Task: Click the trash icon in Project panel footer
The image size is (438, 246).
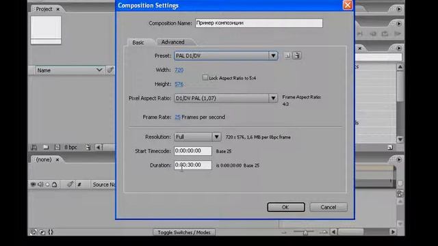Action: pos(88,148)
